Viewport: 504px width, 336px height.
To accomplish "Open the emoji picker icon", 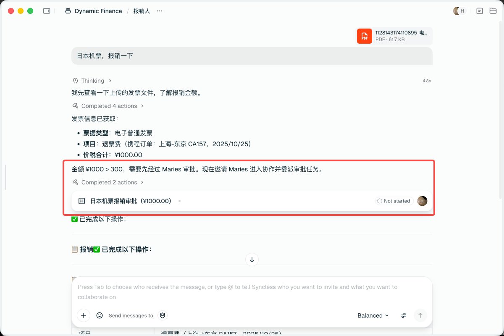I will point(100,315).
